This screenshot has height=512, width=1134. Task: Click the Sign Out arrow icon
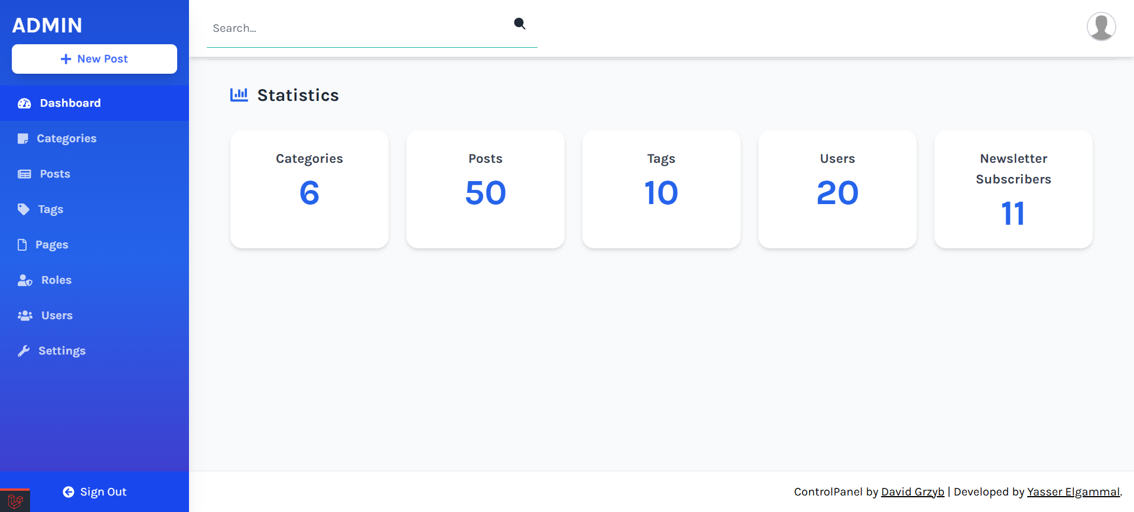[x=69, y=492]
